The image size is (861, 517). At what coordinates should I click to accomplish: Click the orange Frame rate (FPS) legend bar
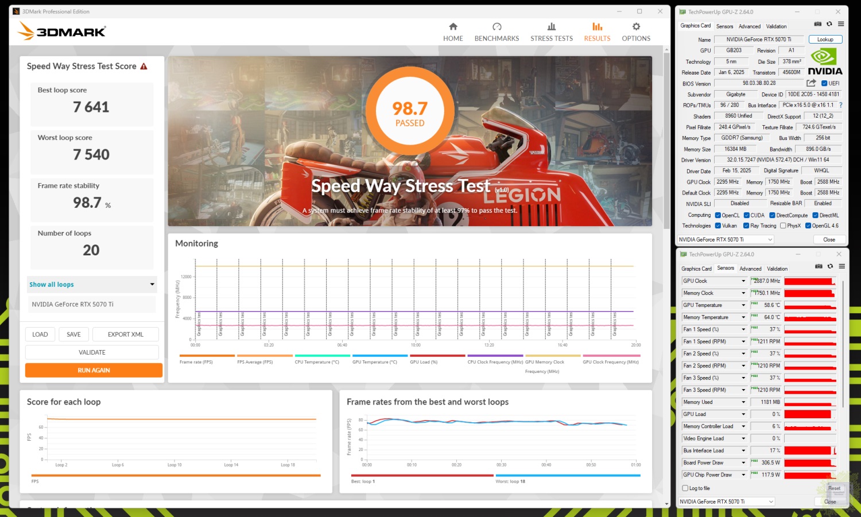pyautogui.click(x=207, y=356)
